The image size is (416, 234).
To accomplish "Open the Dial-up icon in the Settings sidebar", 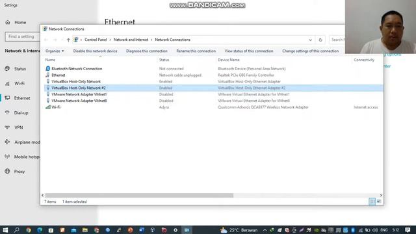I will click(x=7, y=112).
